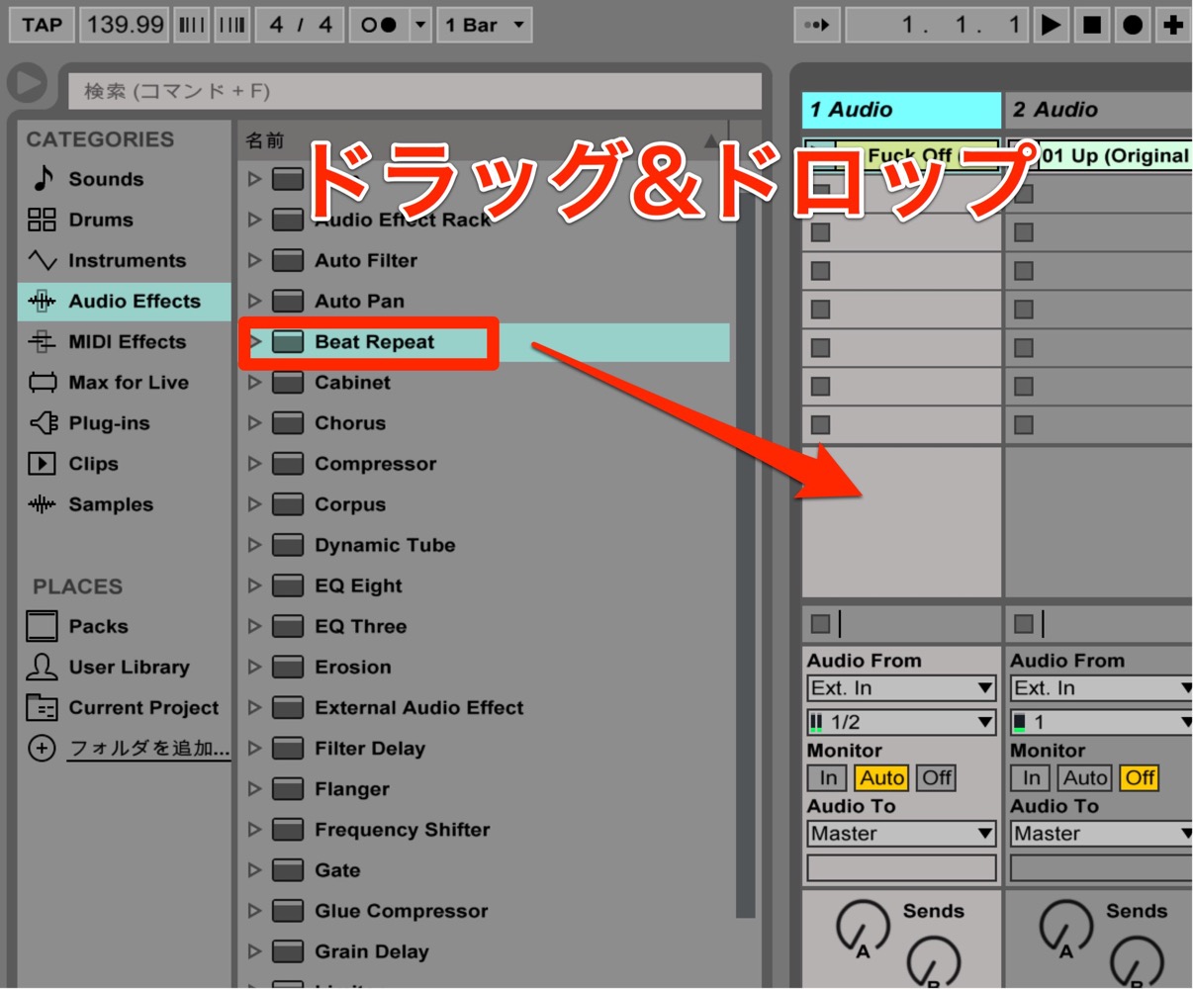Select the Frequency Shifter device entry

(485, 829)
